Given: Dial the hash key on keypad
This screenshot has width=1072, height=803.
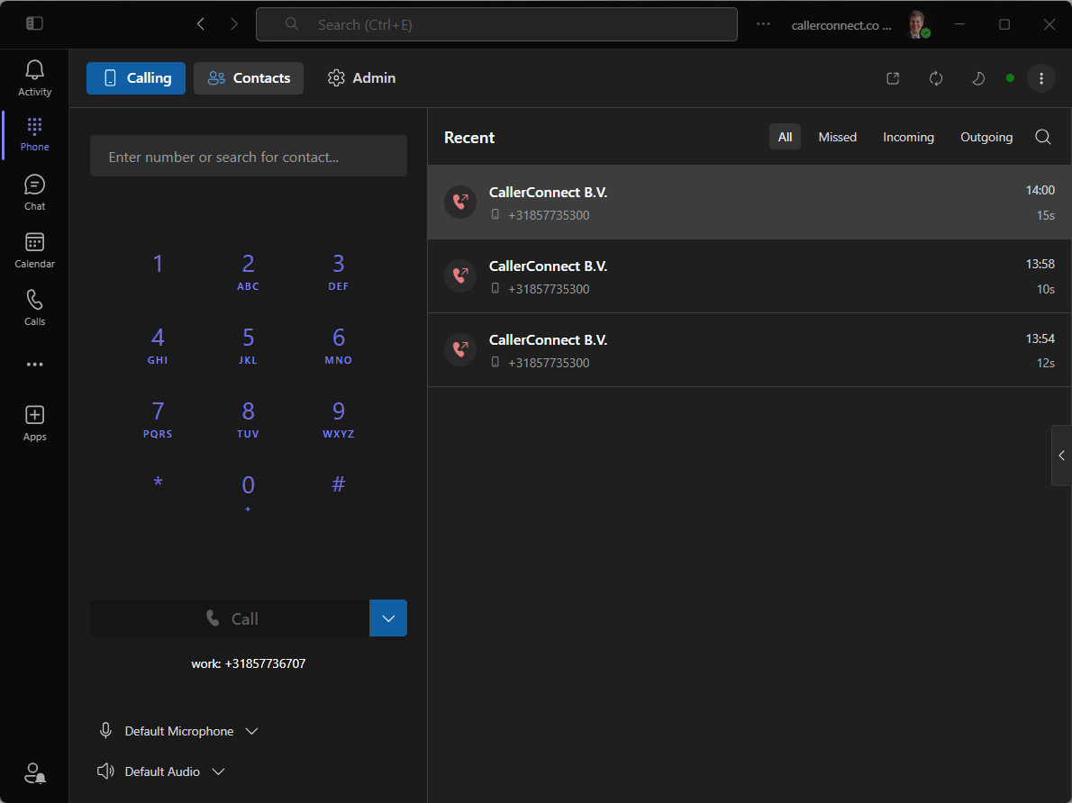Looking at the screenshot, I should pos(339,484).
